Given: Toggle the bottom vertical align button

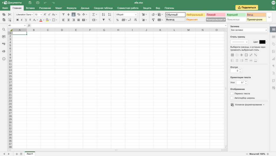Looking at the screenshot, I should [73, 15].
